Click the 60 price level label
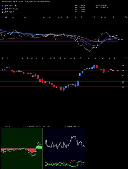128x169 pixels. (x=123, y=71)
